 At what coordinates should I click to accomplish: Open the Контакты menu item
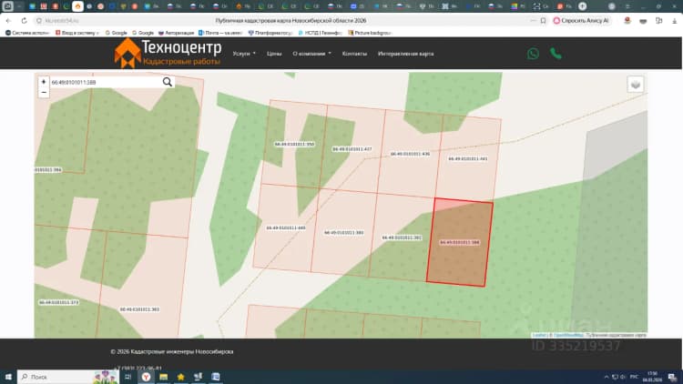click(354, 54)
